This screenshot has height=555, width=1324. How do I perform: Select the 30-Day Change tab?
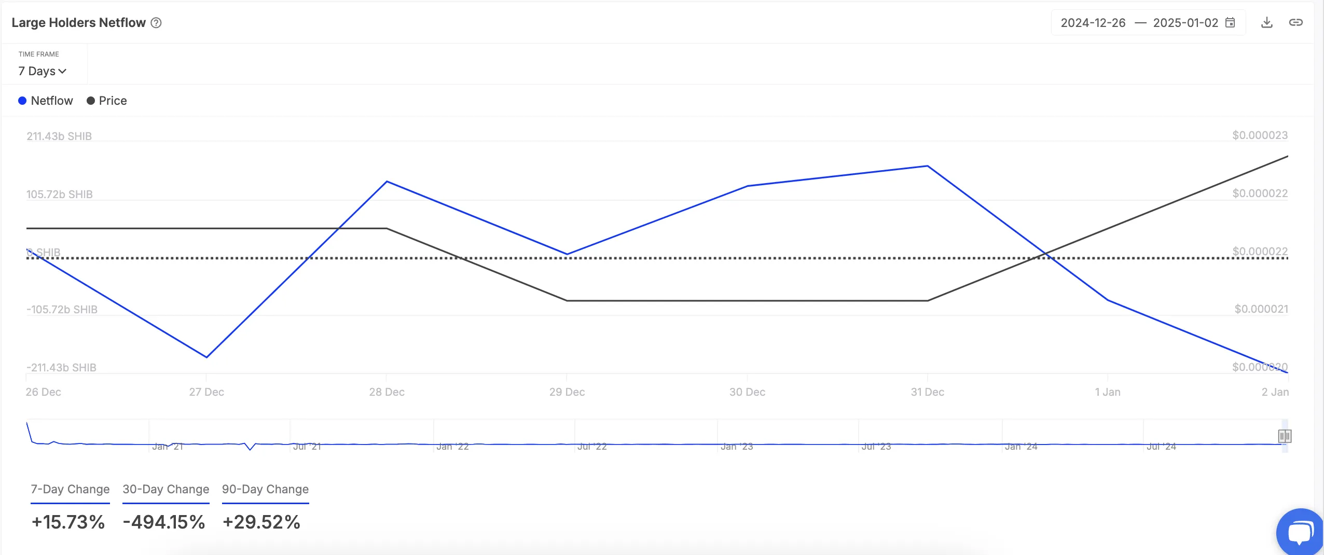(165, 490)
